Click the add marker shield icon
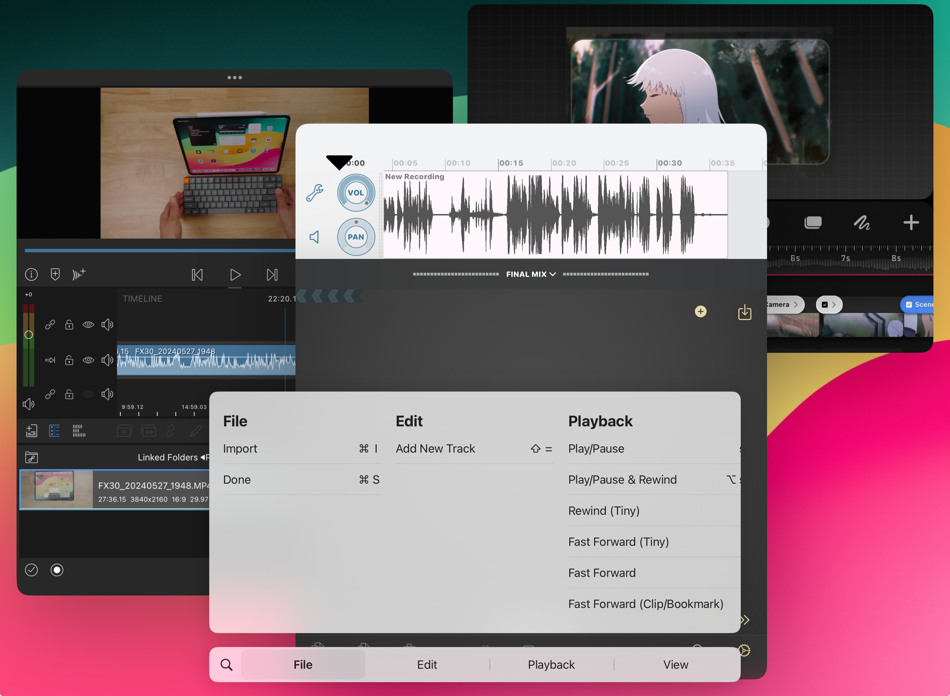The height and width of the screenshot is (696, 950). [x=55, y=274]
